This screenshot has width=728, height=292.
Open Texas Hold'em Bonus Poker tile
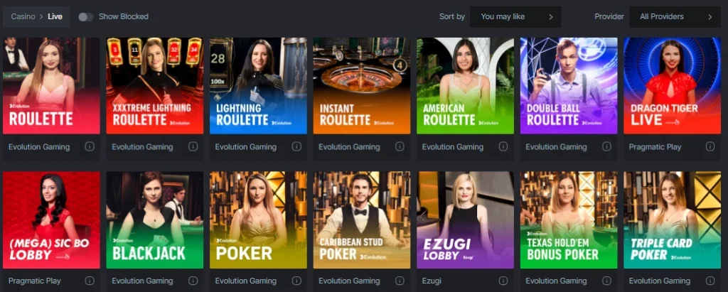pos(569,220)
